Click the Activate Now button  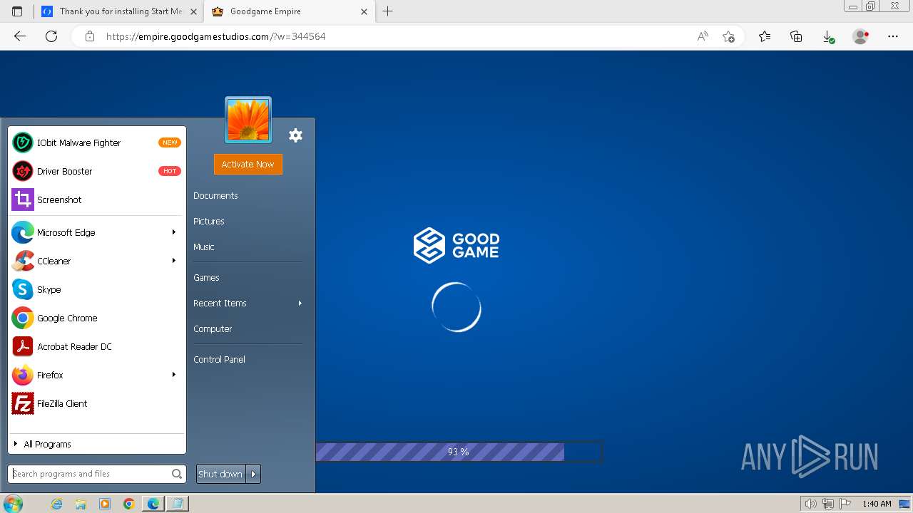(x=248, y=165)
